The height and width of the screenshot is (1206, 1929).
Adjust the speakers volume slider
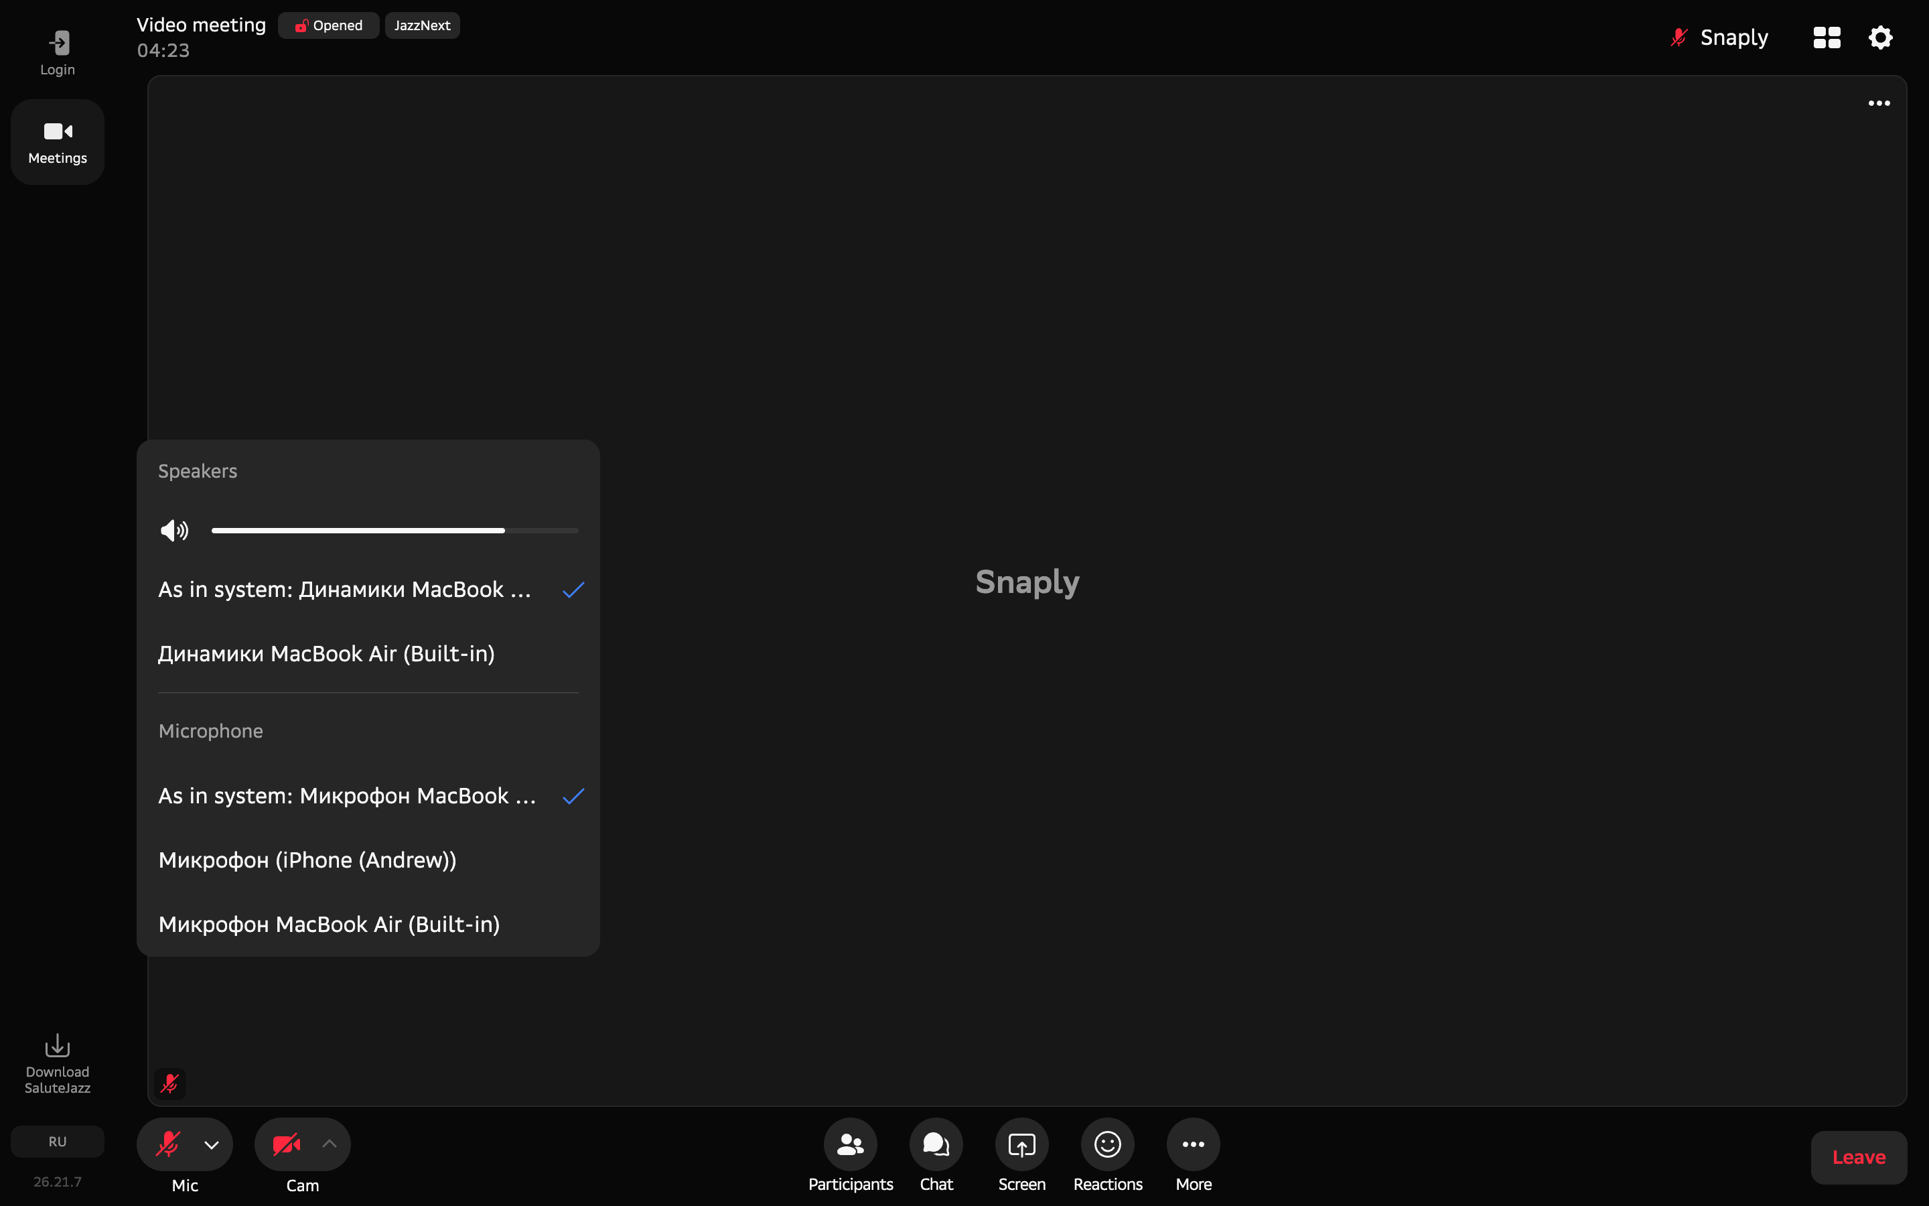coord(395,531)
